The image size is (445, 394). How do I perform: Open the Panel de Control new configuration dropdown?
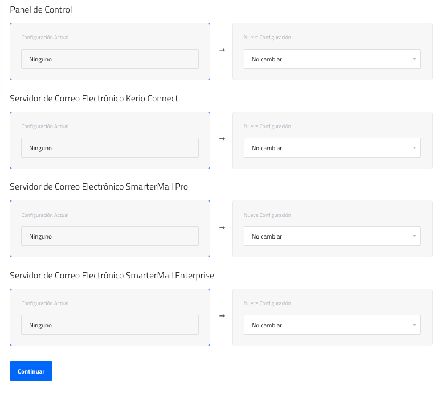pyautogui.click(x=332, y=59)
